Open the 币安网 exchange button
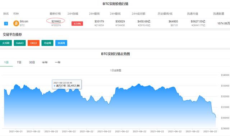Image resolution: width=230 pixels, height=136 pixels. (x=47, y=43)
